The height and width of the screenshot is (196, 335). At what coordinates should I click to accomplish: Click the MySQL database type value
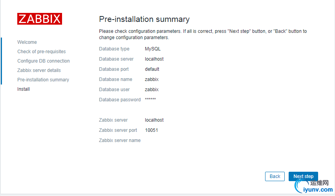(x=153, y=49)
